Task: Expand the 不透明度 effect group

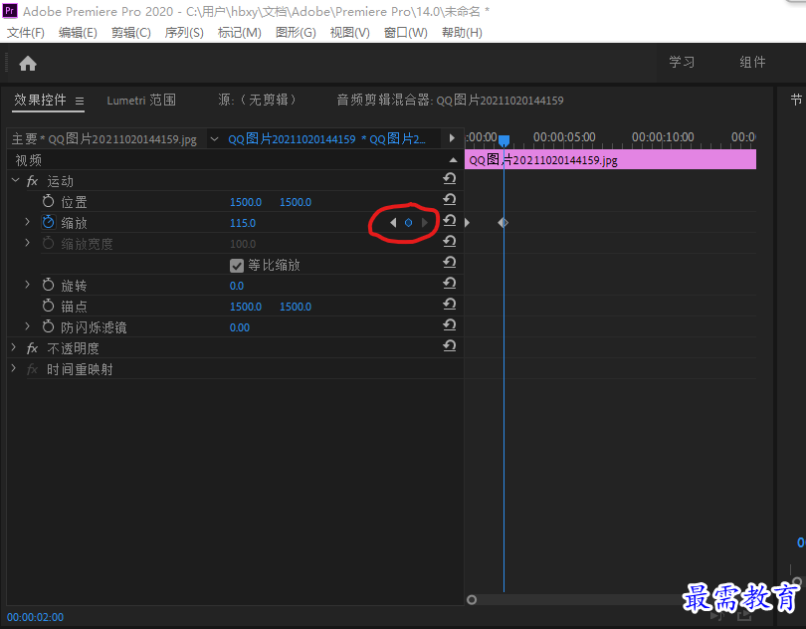Action: pos(14,347)
